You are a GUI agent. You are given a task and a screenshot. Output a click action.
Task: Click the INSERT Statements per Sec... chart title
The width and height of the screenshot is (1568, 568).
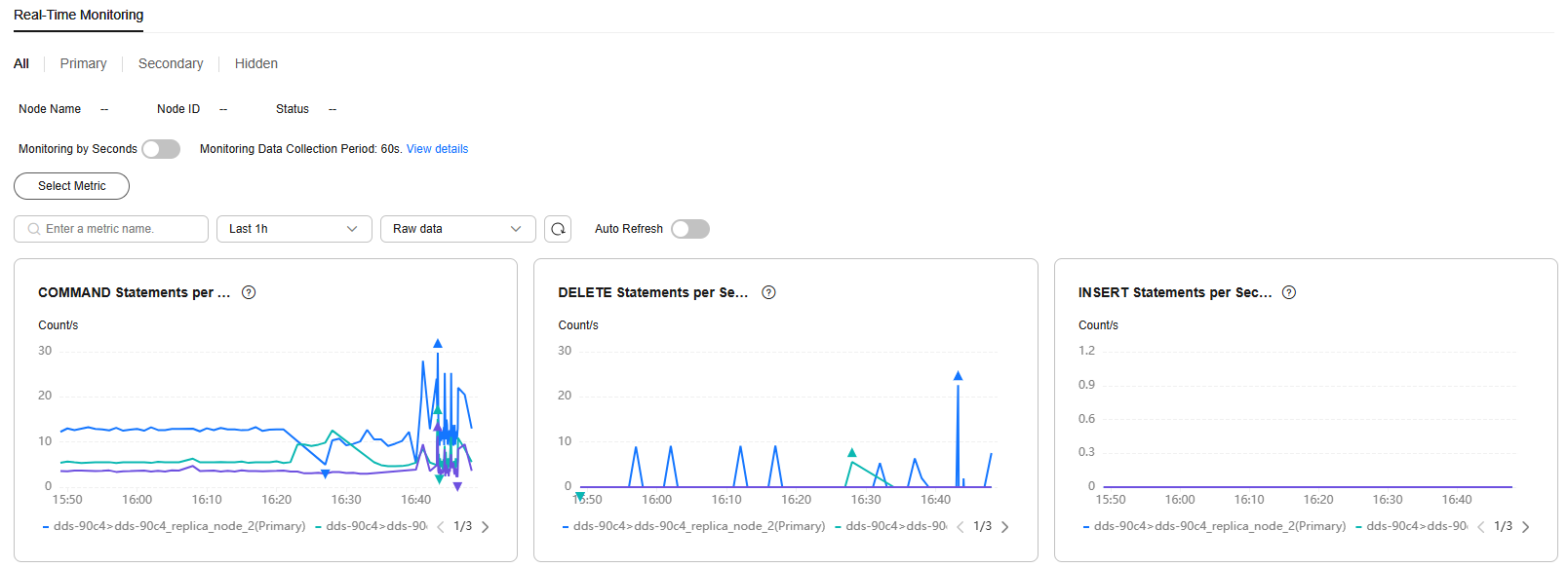[1175, 292]
